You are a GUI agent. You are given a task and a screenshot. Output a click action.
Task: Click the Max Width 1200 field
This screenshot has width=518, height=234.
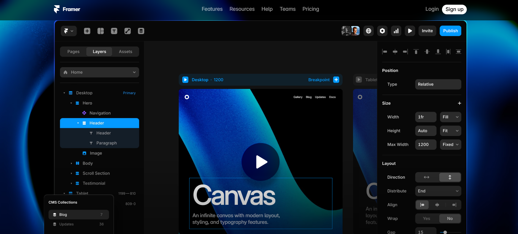click(426, 145)
